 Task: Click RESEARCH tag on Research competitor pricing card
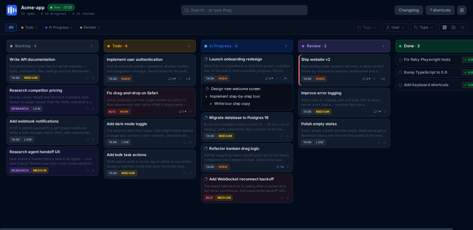tap(20, 109)
